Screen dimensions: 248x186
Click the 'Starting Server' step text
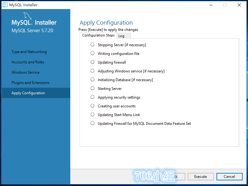(110, 89)
